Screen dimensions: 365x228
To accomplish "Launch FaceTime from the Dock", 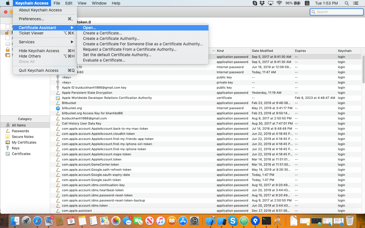I will (x=138, y=221).
